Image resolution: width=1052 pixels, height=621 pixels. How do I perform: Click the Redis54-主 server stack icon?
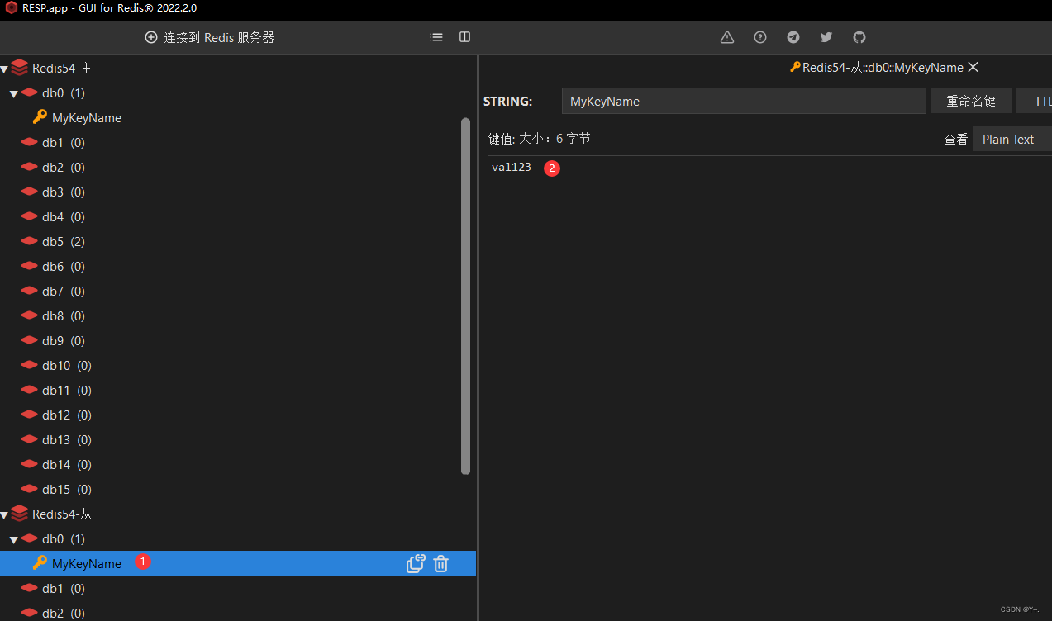click(x=20, y=69)
